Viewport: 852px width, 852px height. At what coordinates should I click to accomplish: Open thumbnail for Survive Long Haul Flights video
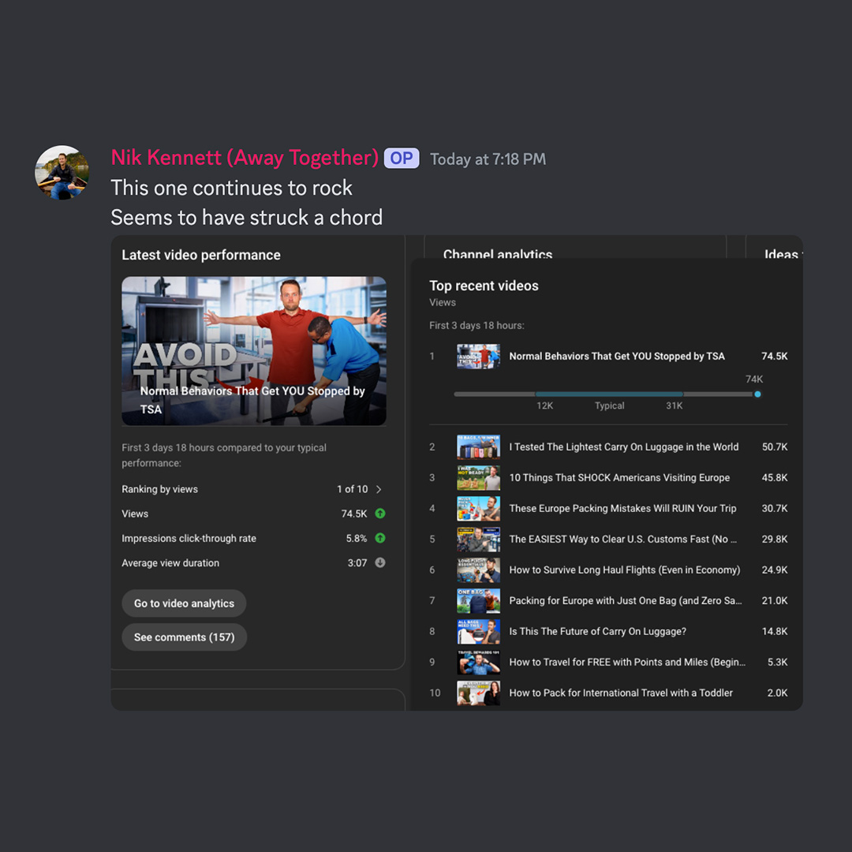(x=478, y=570)
